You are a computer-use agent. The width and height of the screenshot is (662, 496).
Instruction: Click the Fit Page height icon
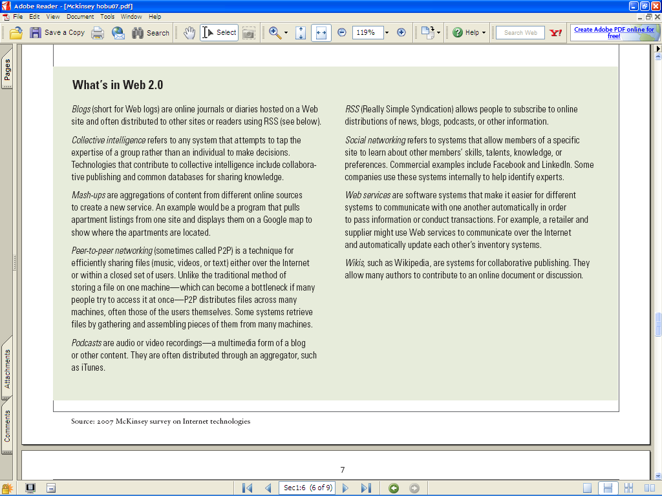pyautogui.click(x=301, y=32)
